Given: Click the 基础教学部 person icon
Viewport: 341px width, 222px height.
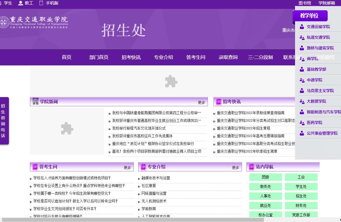Looking at the screenshot, I should [x=302, y=69].
